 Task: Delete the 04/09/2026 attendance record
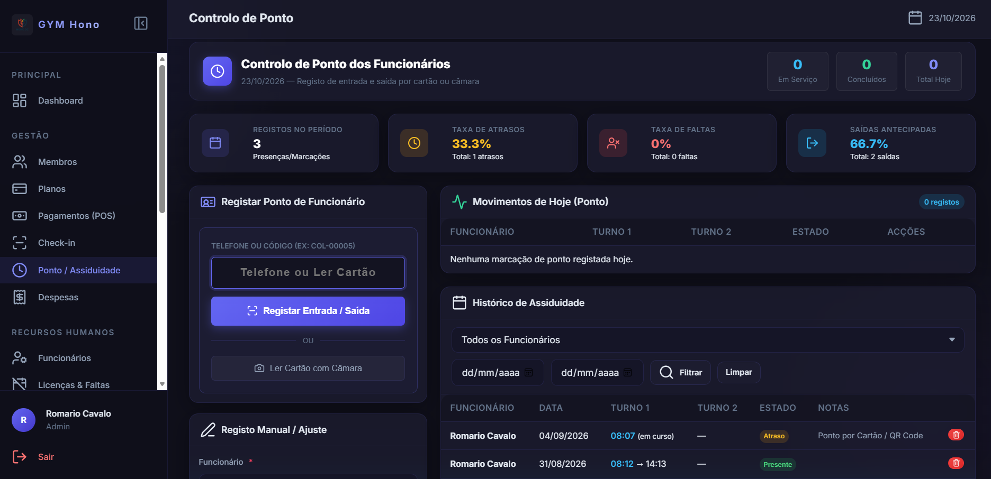[956, 435]
